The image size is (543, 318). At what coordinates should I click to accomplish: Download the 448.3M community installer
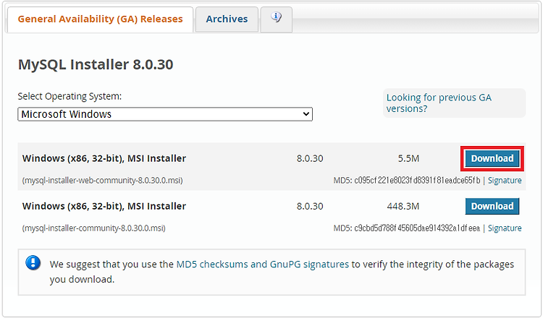[492, 206]
